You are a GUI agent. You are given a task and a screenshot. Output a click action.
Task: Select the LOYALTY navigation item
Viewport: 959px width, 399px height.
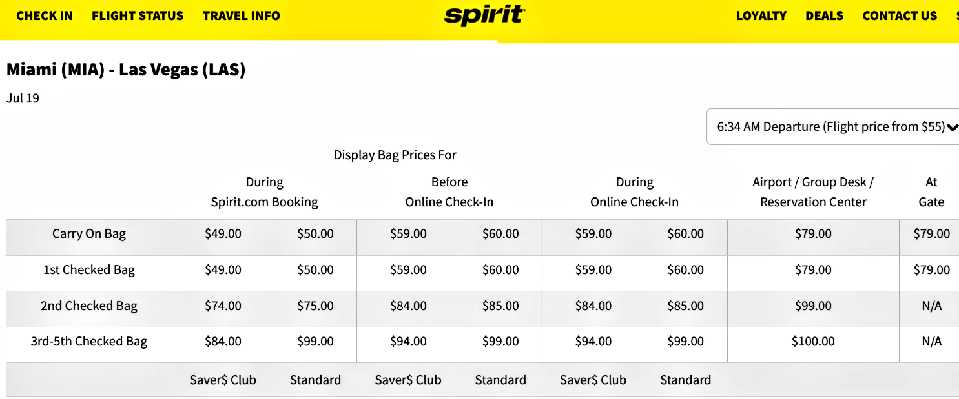(761, 16)
